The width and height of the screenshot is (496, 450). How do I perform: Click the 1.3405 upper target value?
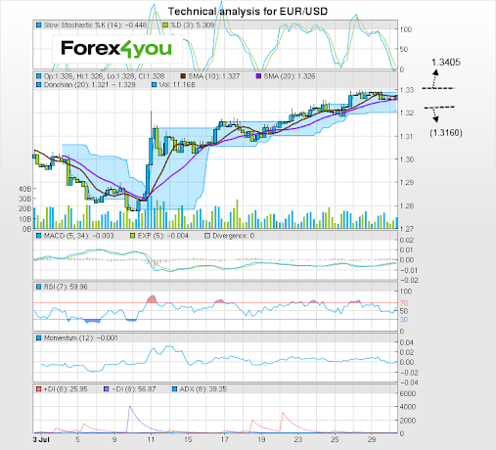(446, 63)
